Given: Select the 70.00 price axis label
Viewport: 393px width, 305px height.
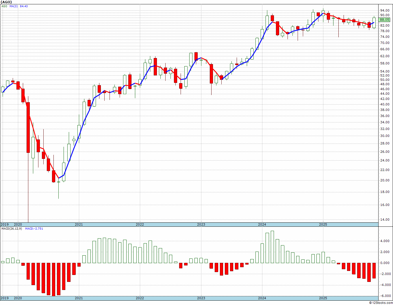Looking at the screenshot, I should (385, 43).
